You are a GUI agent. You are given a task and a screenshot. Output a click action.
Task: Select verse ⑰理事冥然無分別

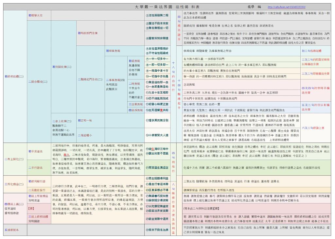tap(157, 120)
